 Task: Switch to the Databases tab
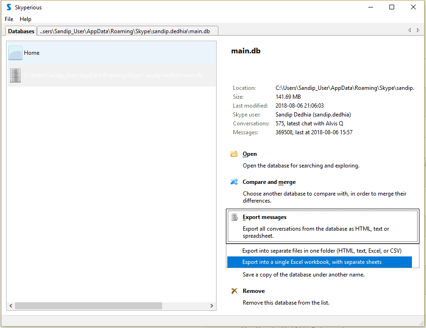tap(21, 31)
